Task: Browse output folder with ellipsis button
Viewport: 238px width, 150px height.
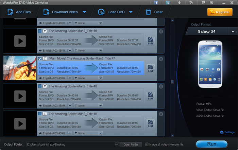Action: point(117,144)
